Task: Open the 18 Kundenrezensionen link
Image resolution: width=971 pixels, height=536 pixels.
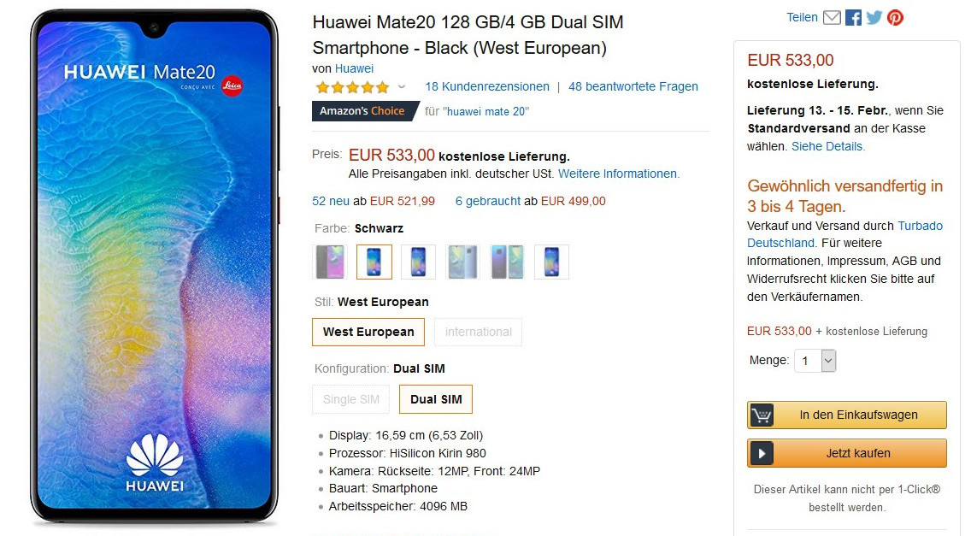Action: pos(487,86)
